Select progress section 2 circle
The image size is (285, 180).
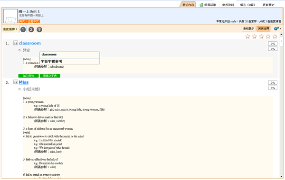point(31,29)
